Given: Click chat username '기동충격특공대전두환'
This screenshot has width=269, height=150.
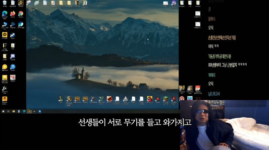Looking at the screenshot, I should pyautogui.click(x=219, y=56).
